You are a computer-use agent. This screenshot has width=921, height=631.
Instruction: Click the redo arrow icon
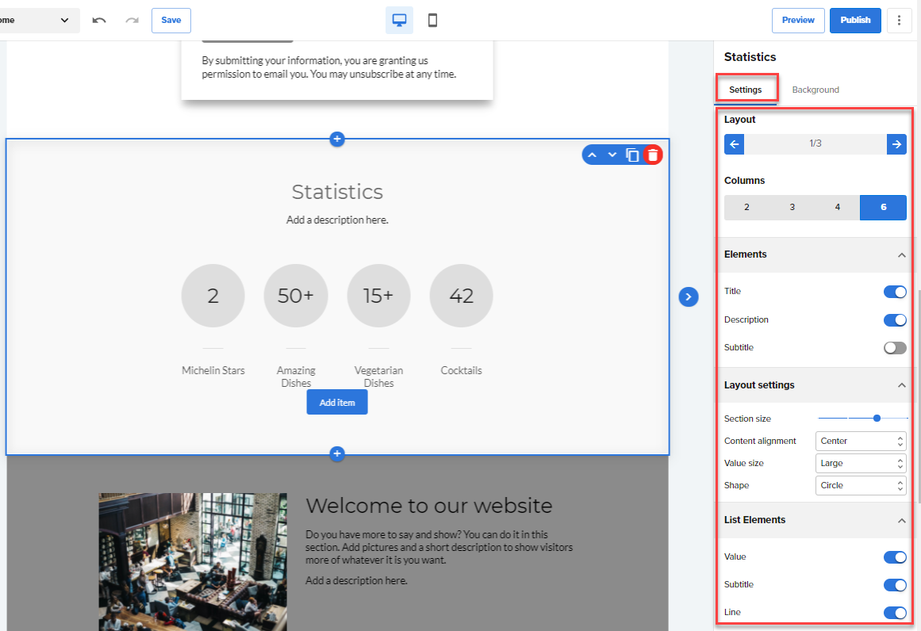[x=132, y=21]
